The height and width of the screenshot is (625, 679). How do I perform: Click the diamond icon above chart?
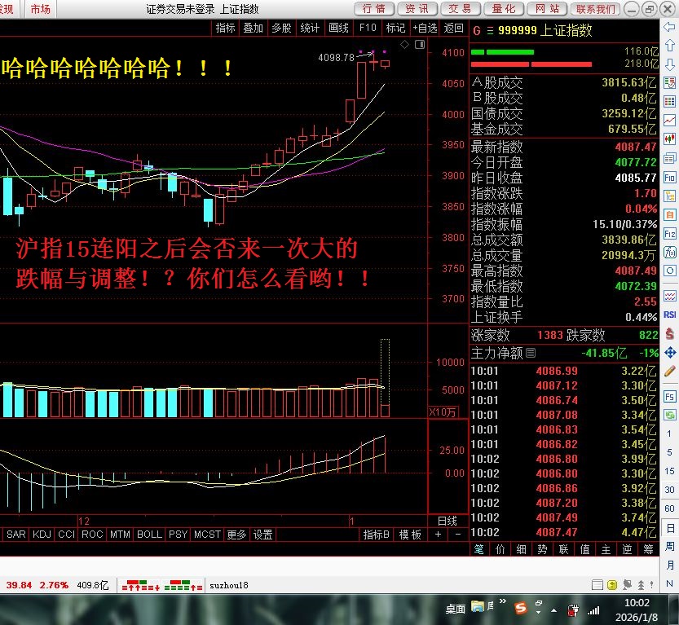404,44
